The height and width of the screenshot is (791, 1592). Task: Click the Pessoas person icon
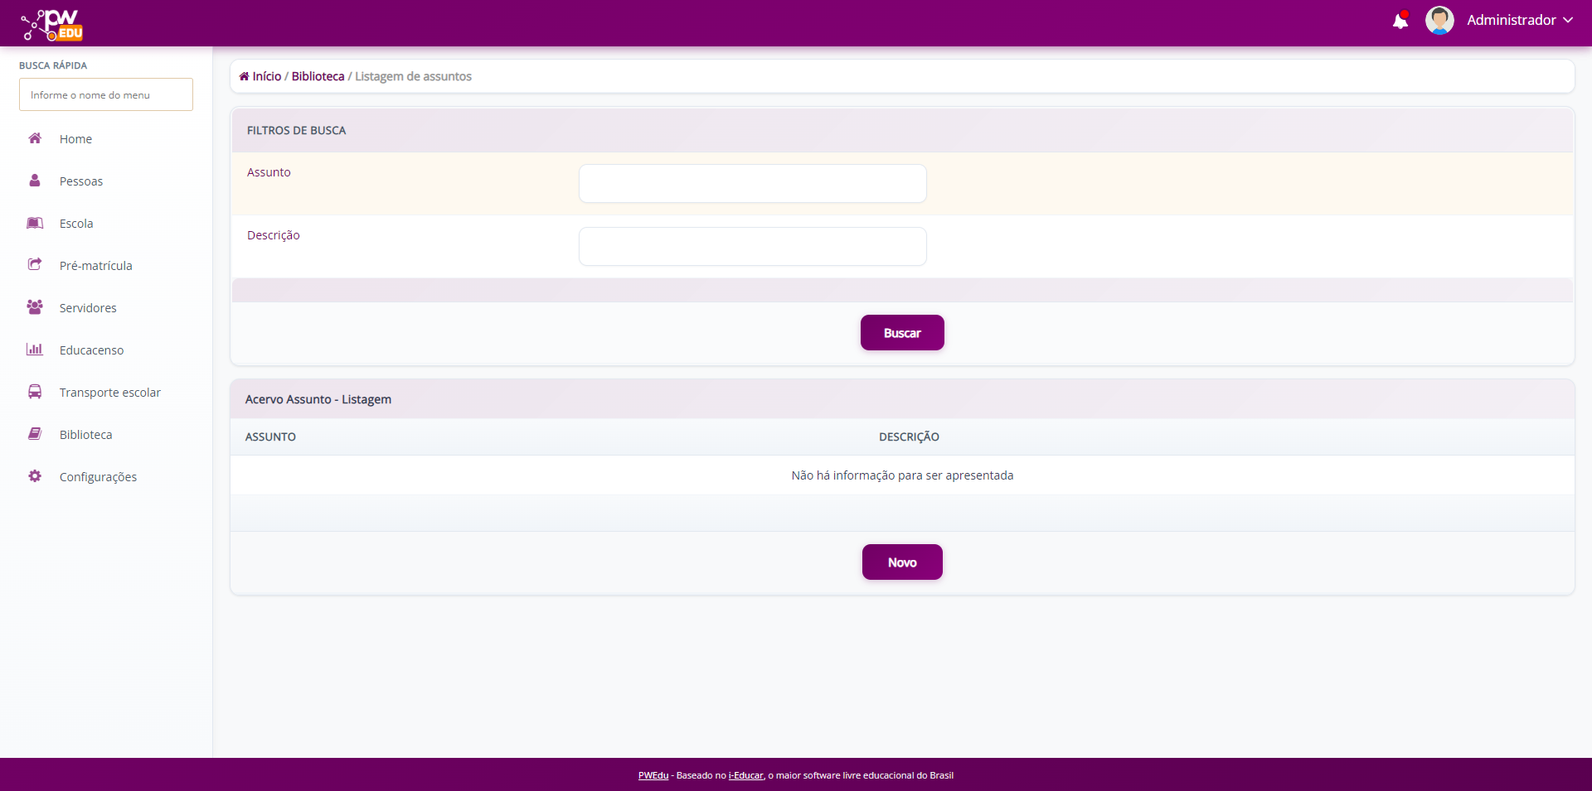pos(35,181)
